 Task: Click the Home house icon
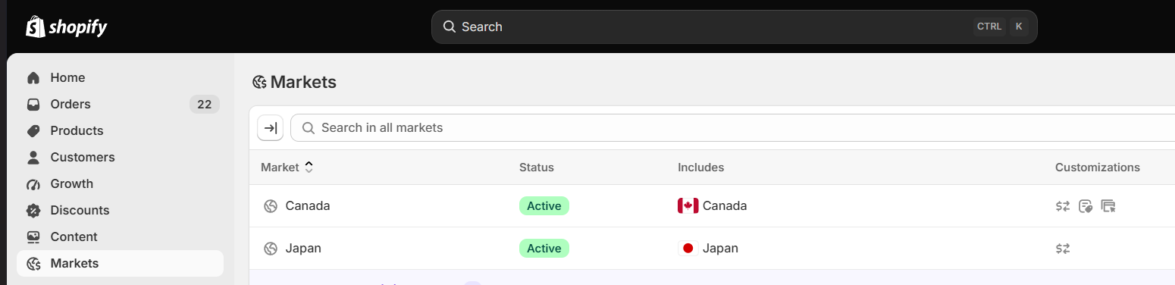click(x=33, y=78)
